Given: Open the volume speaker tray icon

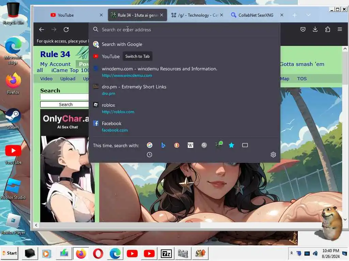Looking at the screenshot, I should click(x=315, y=253).
